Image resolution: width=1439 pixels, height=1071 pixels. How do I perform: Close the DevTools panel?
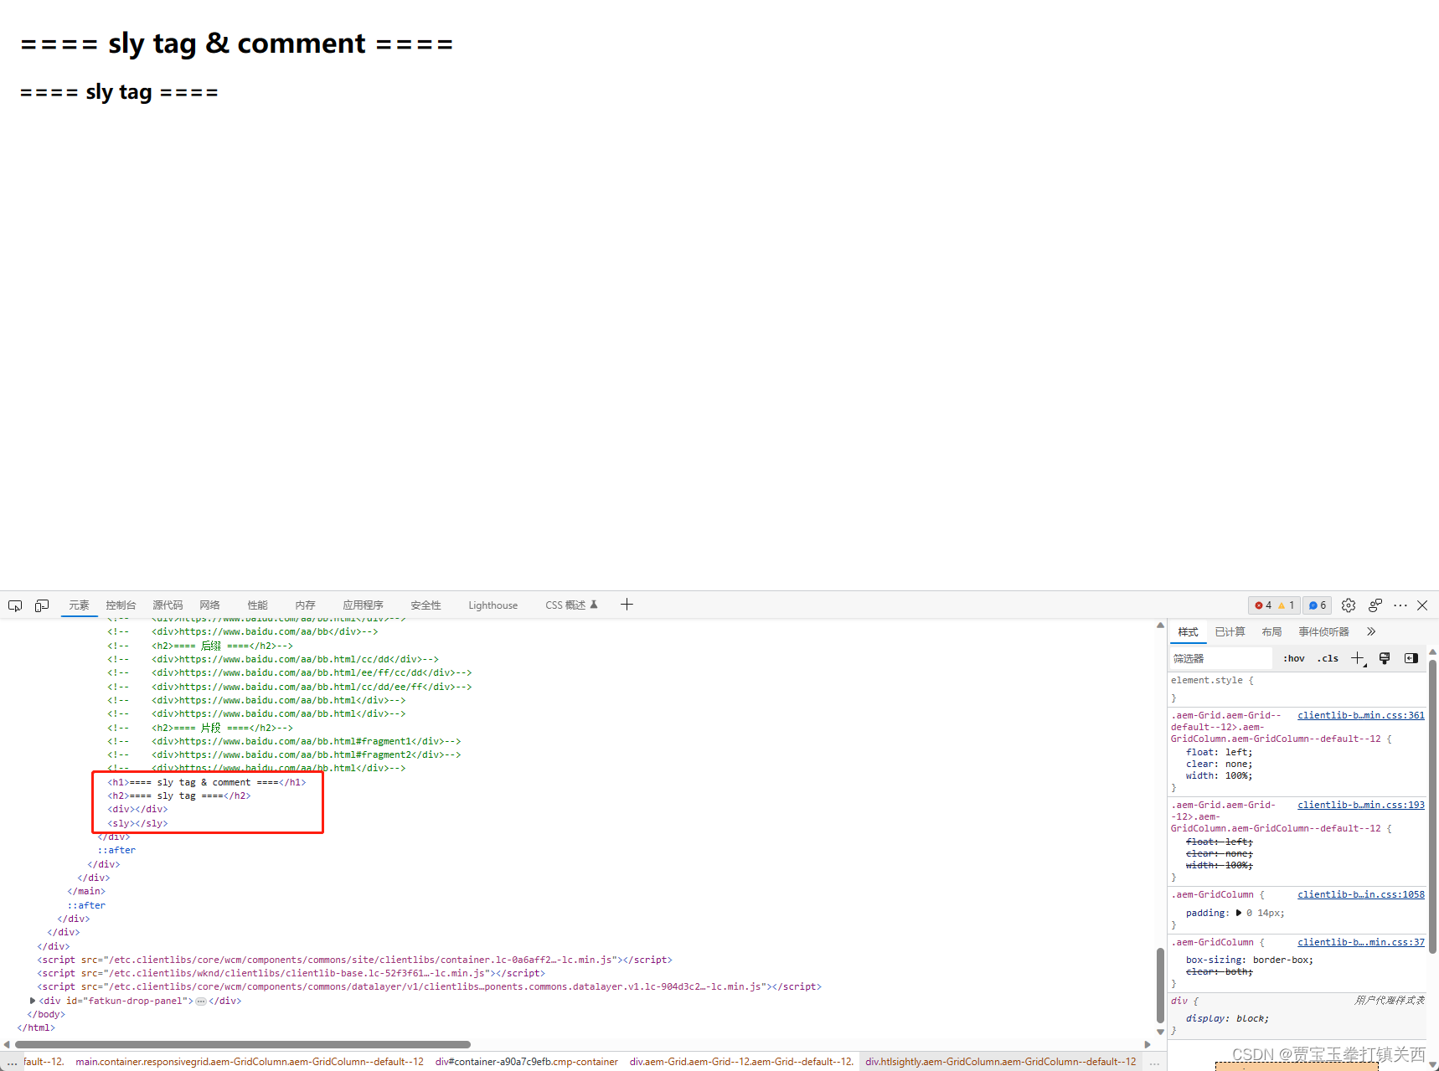(1422, 605)
